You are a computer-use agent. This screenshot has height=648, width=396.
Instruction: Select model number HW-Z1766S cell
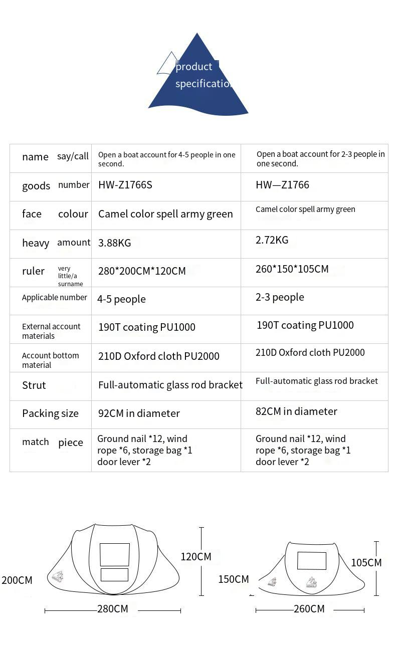pos(125,185)
